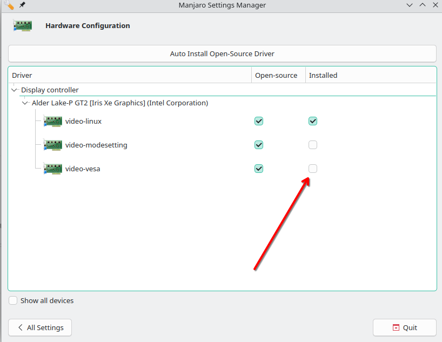Image resolution: width=442 pixels, height=342 pixels.
Task: Click the application menu icon in title bar
Action: pos(9,5)
